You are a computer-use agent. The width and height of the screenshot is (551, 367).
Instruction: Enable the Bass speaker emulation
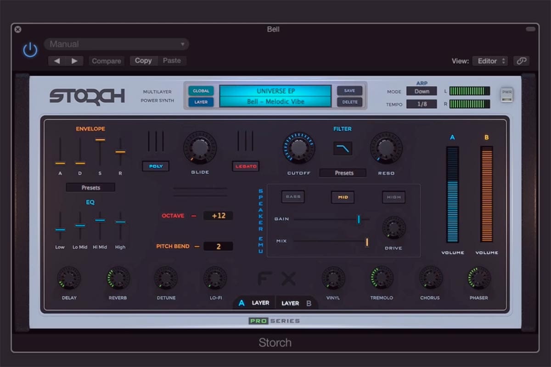point(293,197)
